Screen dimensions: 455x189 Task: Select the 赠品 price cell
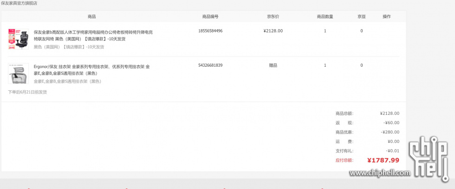pos(273,65)
